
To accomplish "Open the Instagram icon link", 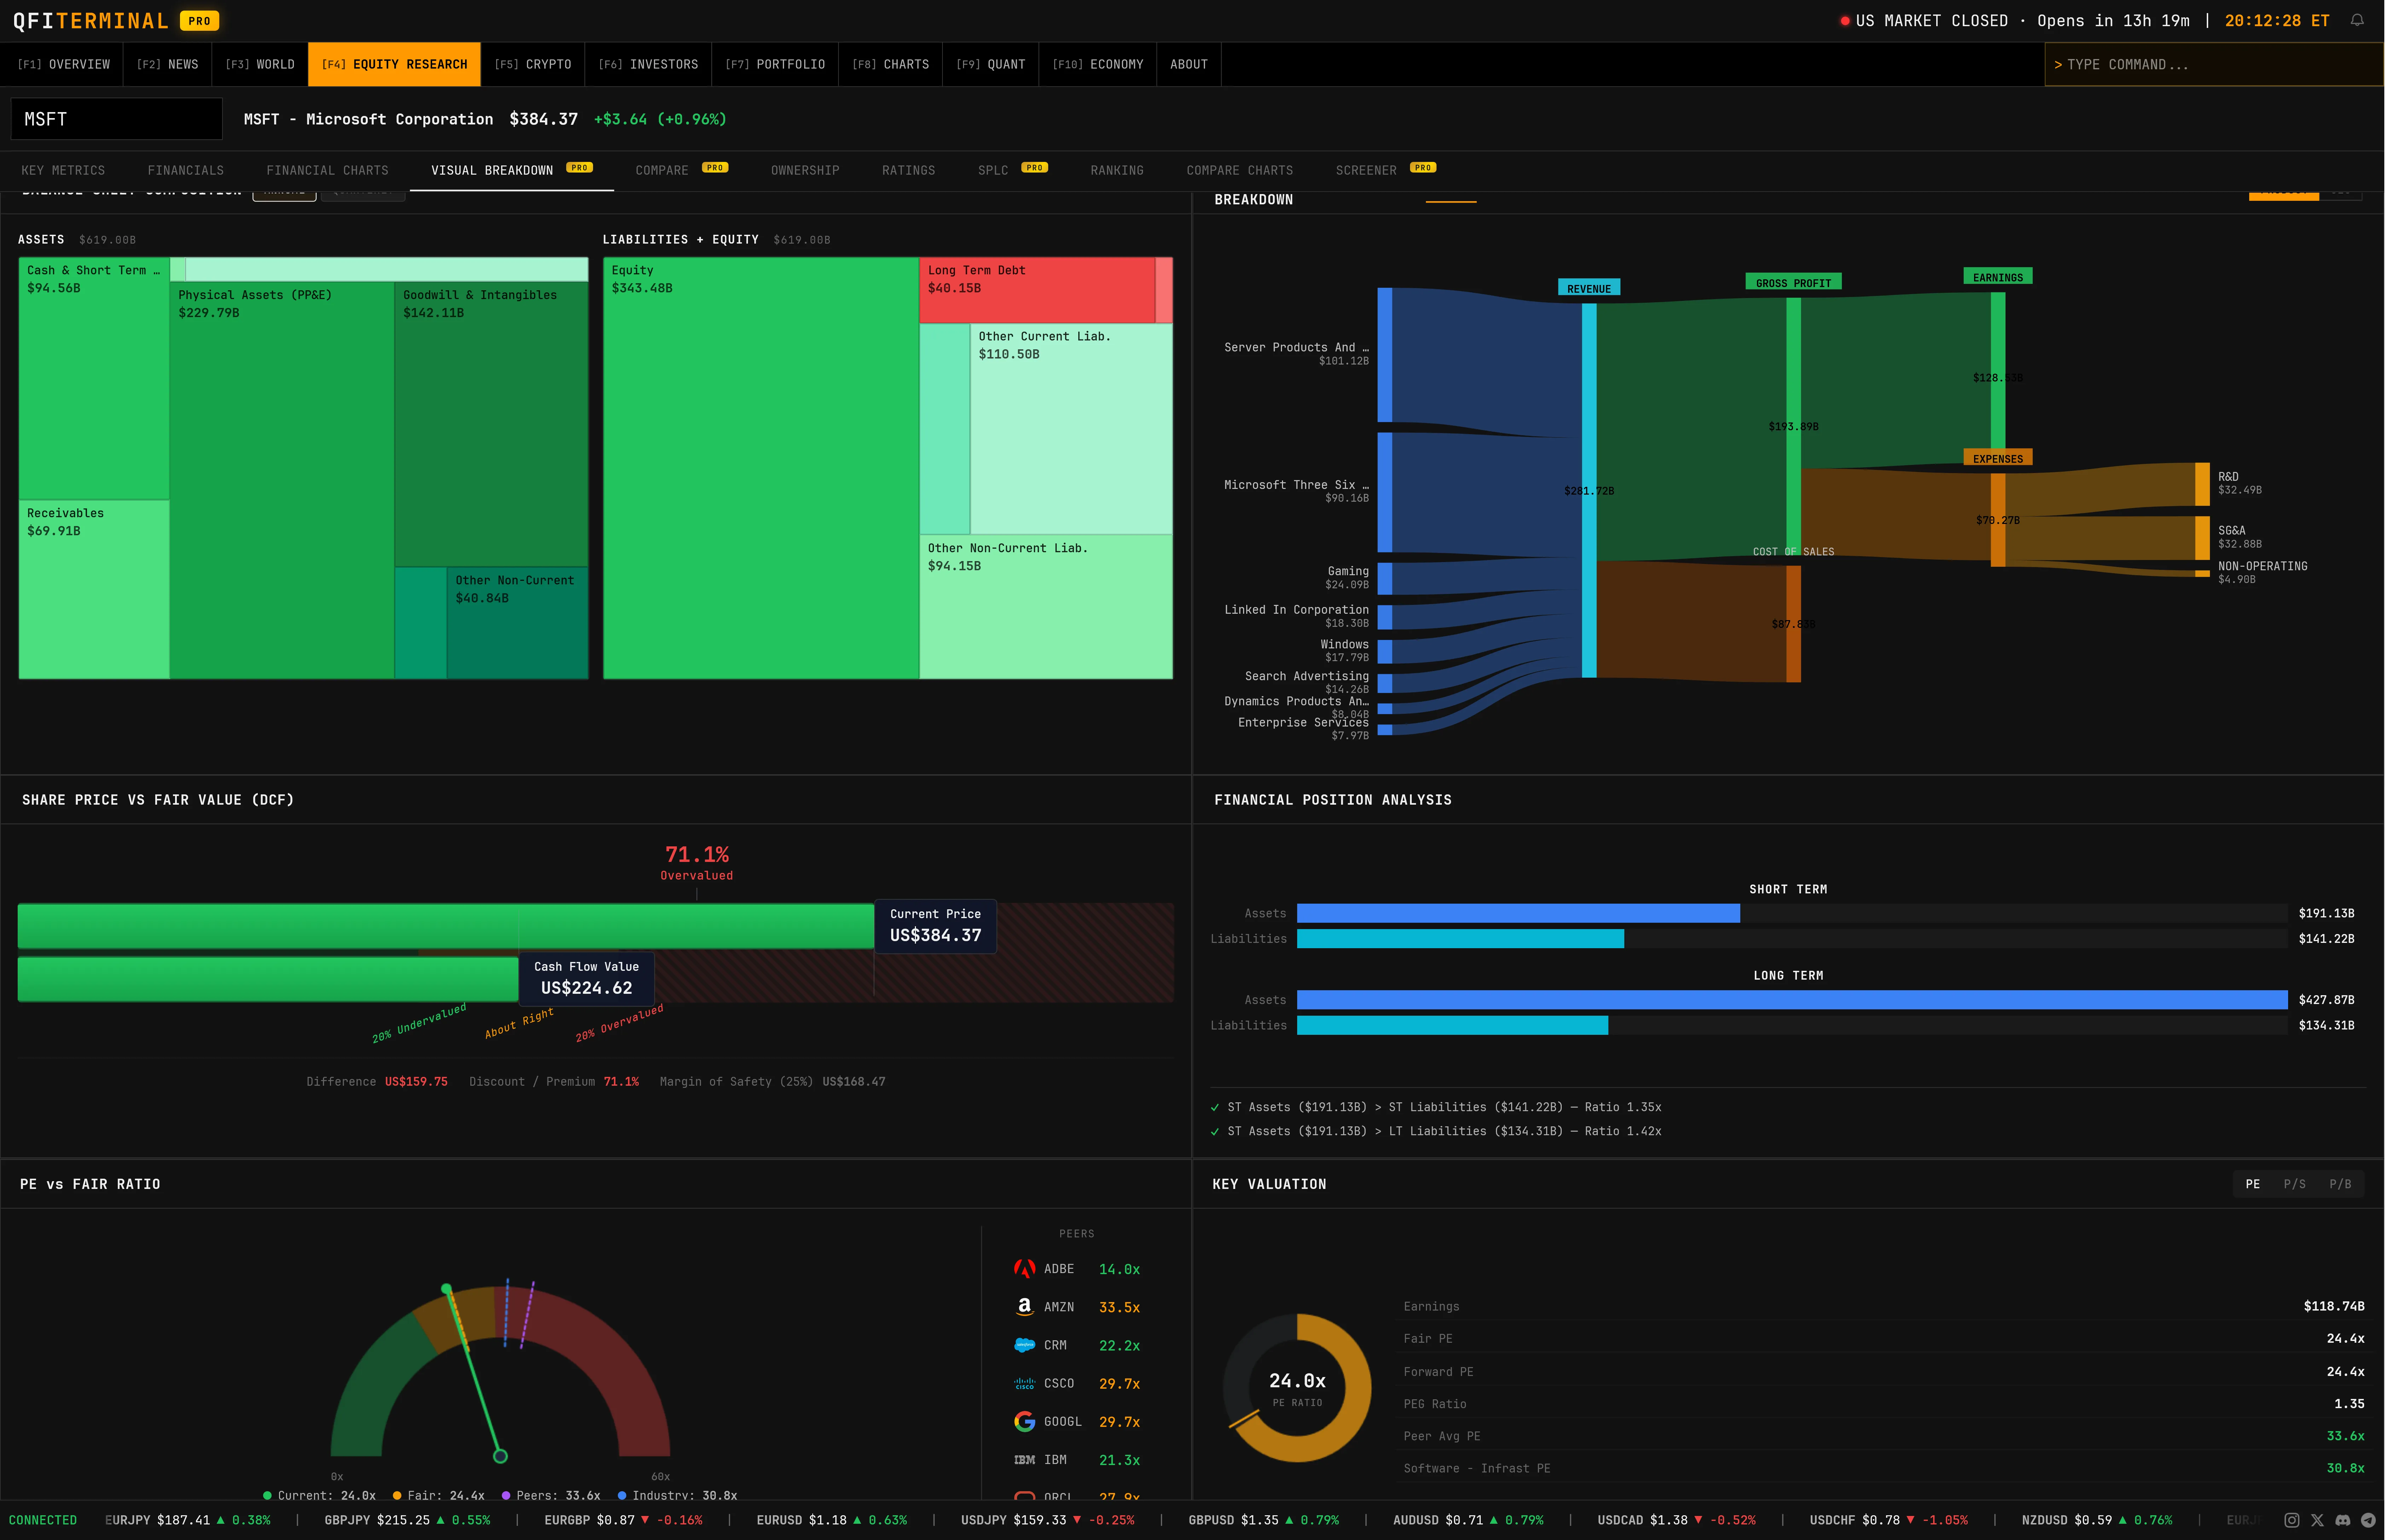I will point(2292,1520).
